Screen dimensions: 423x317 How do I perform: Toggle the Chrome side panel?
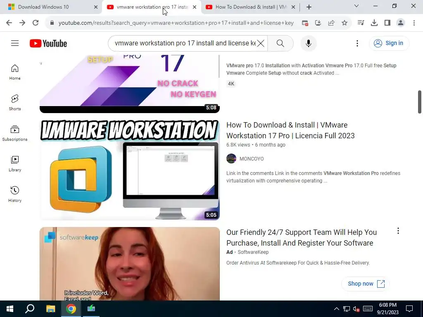point(387,23)
